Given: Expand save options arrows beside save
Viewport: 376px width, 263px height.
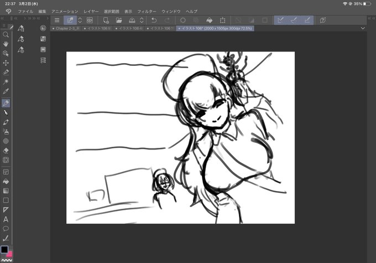Looking at the screenshot, I should (x=142, y=20).
